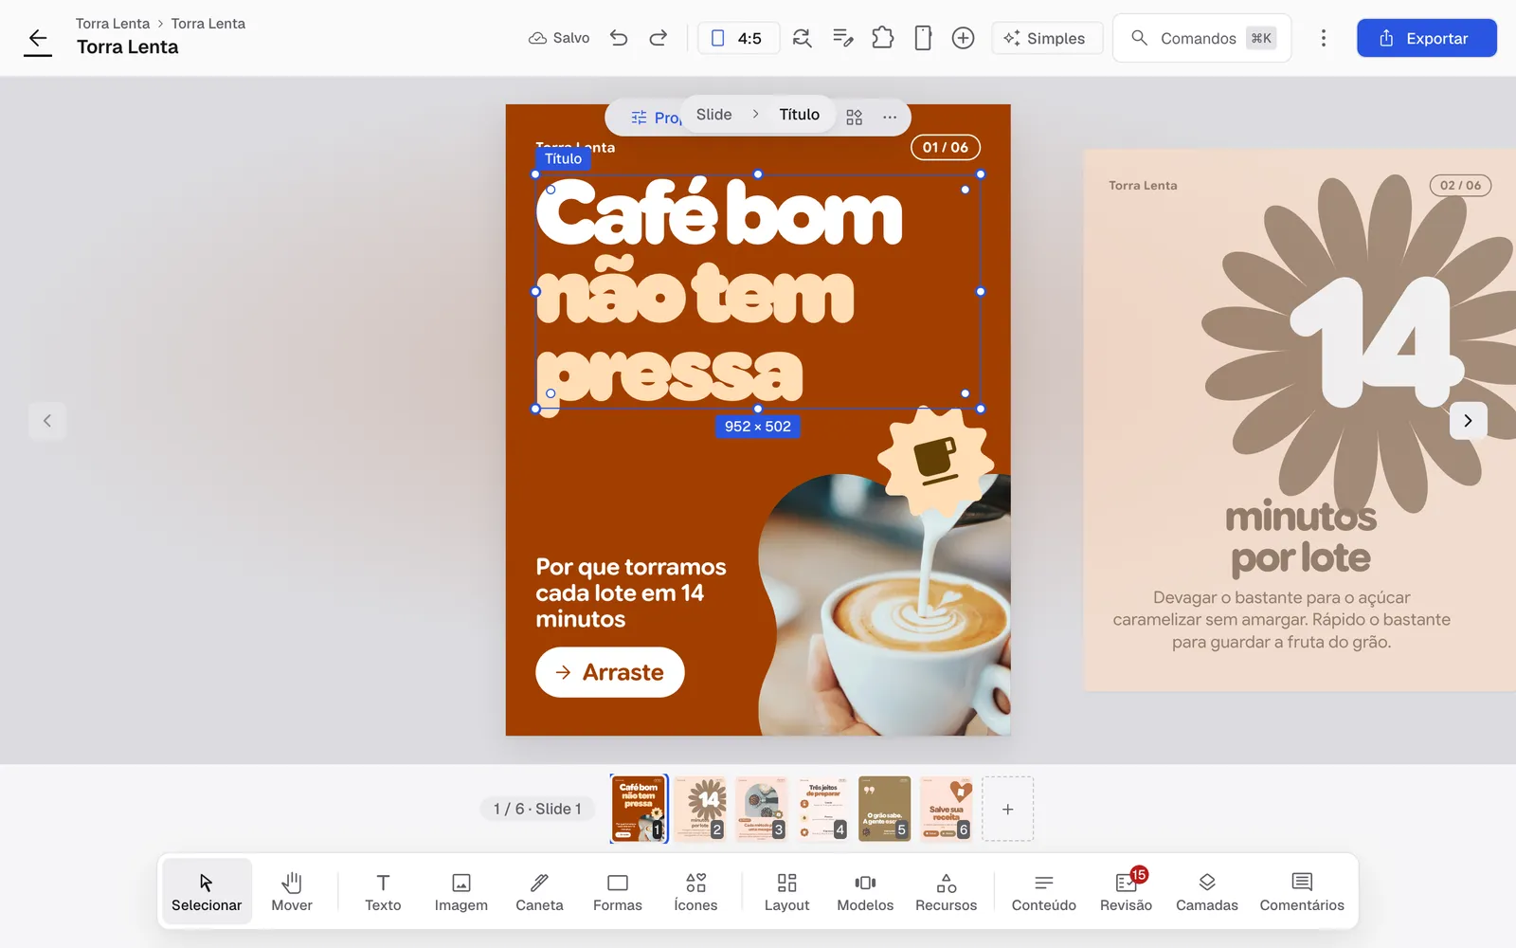Click the puzzle piece plugins icon
This screenshot has height=948, width=1516.
pyautogui.click(x=882, y=38)
